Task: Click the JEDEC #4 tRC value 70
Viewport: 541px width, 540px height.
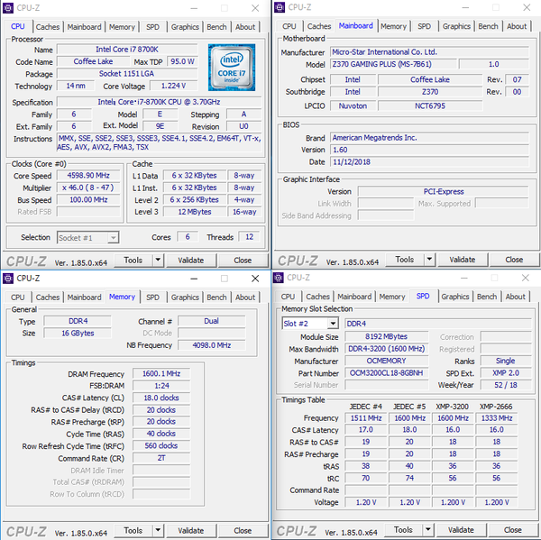Action: tap(366, 478)
